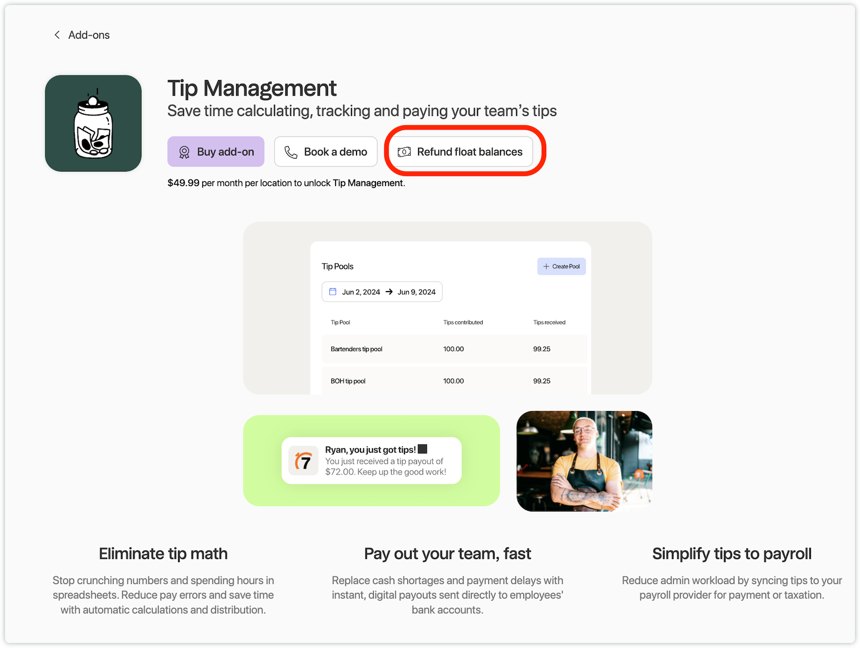The height and width of the screenshot is (648, 860).
Task: Click the Tips contributed column header
Action: (463, 322)
